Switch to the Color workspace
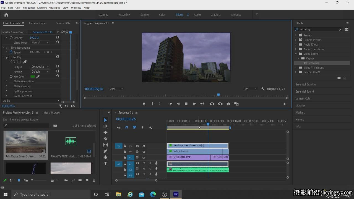The width and height of the screenshot is (354, 199). coord(162,15)
